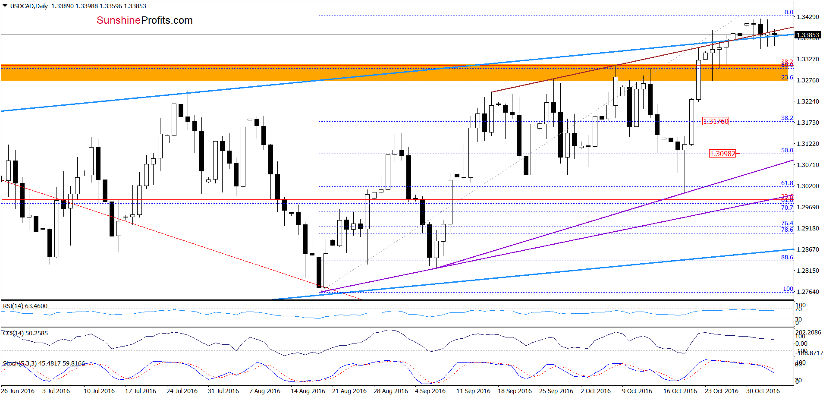The height and width of the screenshot is (397, 823).
Task: Click the red price label 1.30982
Action: (x=722, y=154)
